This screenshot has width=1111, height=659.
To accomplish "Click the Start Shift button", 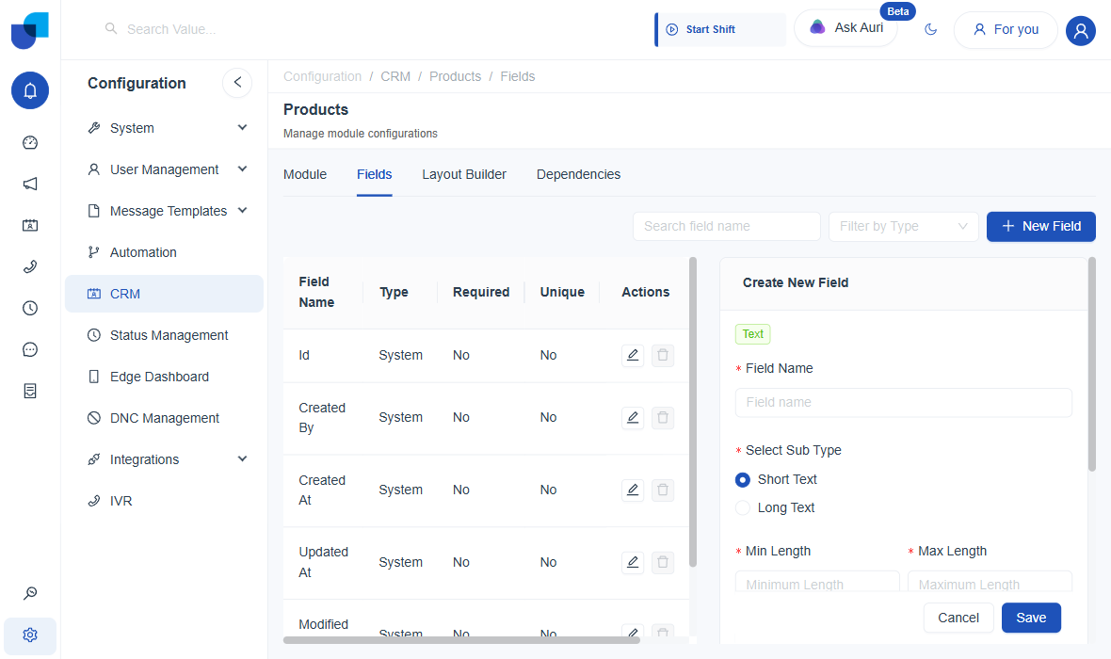I will 720,30.
